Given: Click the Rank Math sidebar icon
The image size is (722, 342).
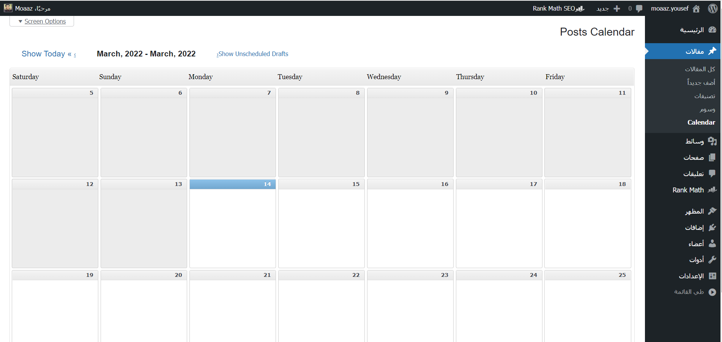Looking at the screenshot, I should (x=713, y=190).
